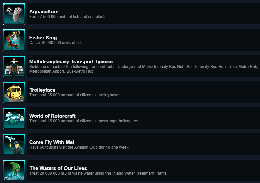Image resolution: width=260 pixels, height=183 pixels.
Task: Click the Multidisciplinary Transport Tycoon icon
Action: pyautogui.click(x=14, y=66)
